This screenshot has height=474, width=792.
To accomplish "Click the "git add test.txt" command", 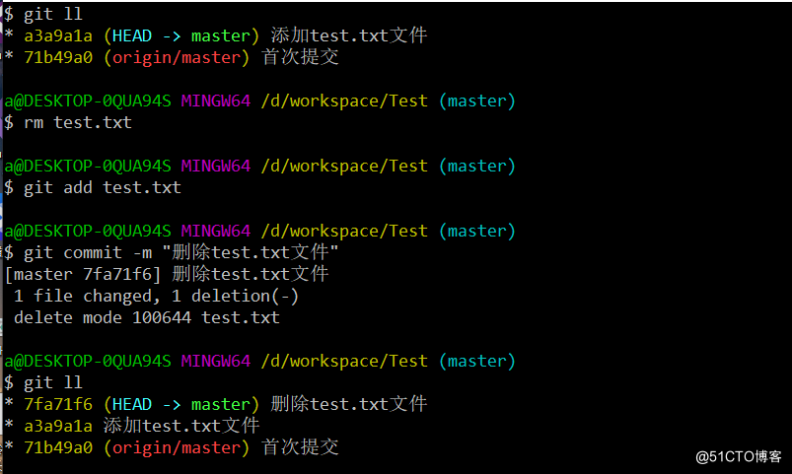I will [102, 187].
